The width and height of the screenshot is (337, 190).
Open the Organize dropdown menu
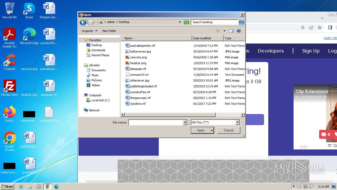(90, 31)
